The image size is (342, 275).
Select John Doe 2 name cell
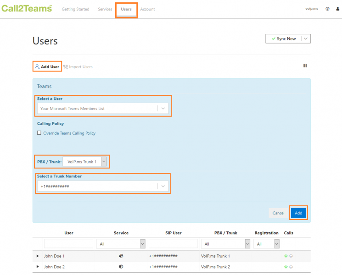coord(54,267)
